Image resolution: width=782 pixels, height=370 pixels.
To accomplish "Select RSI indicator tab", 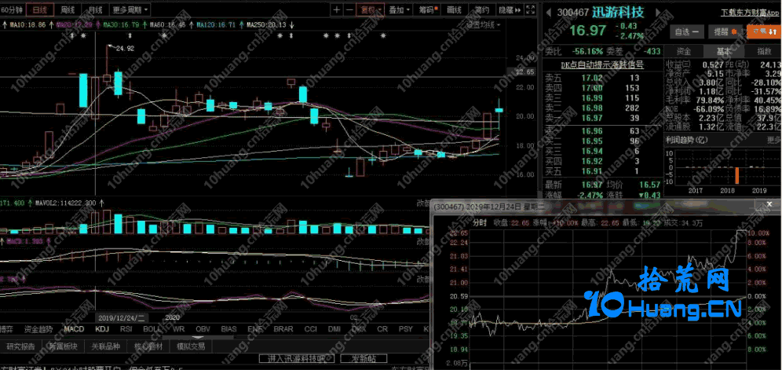I will [126, 330].
